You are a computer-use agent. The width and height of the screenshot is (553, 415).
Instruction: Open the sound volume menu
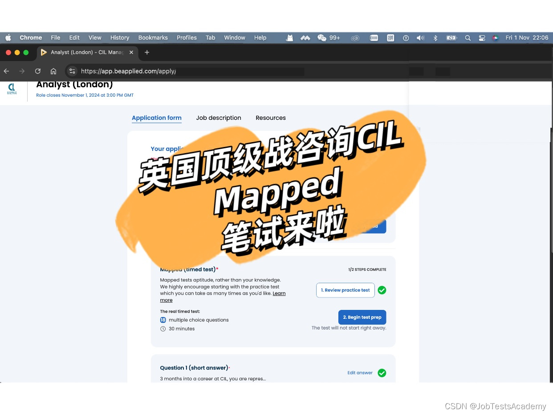(420, 38)
